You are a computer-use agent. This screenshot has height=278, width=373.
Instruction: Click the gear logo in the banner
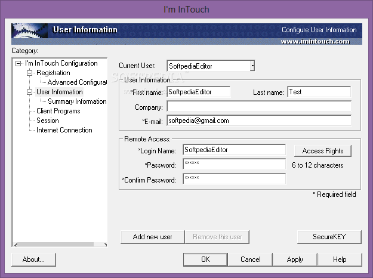[x=29, y=30]
